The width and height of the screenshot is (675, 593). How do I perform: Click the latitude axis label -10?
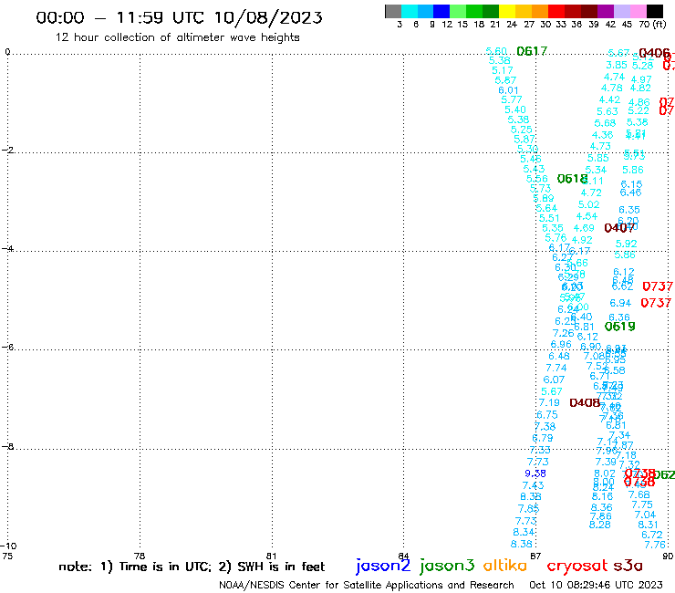[x=8, y=546]
